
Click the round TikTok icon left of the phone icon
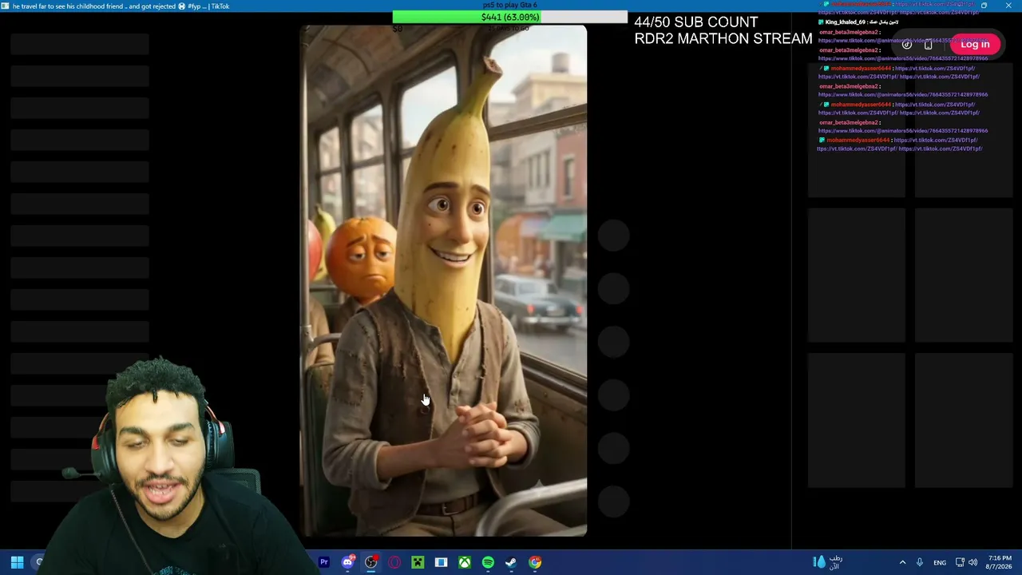907,45
